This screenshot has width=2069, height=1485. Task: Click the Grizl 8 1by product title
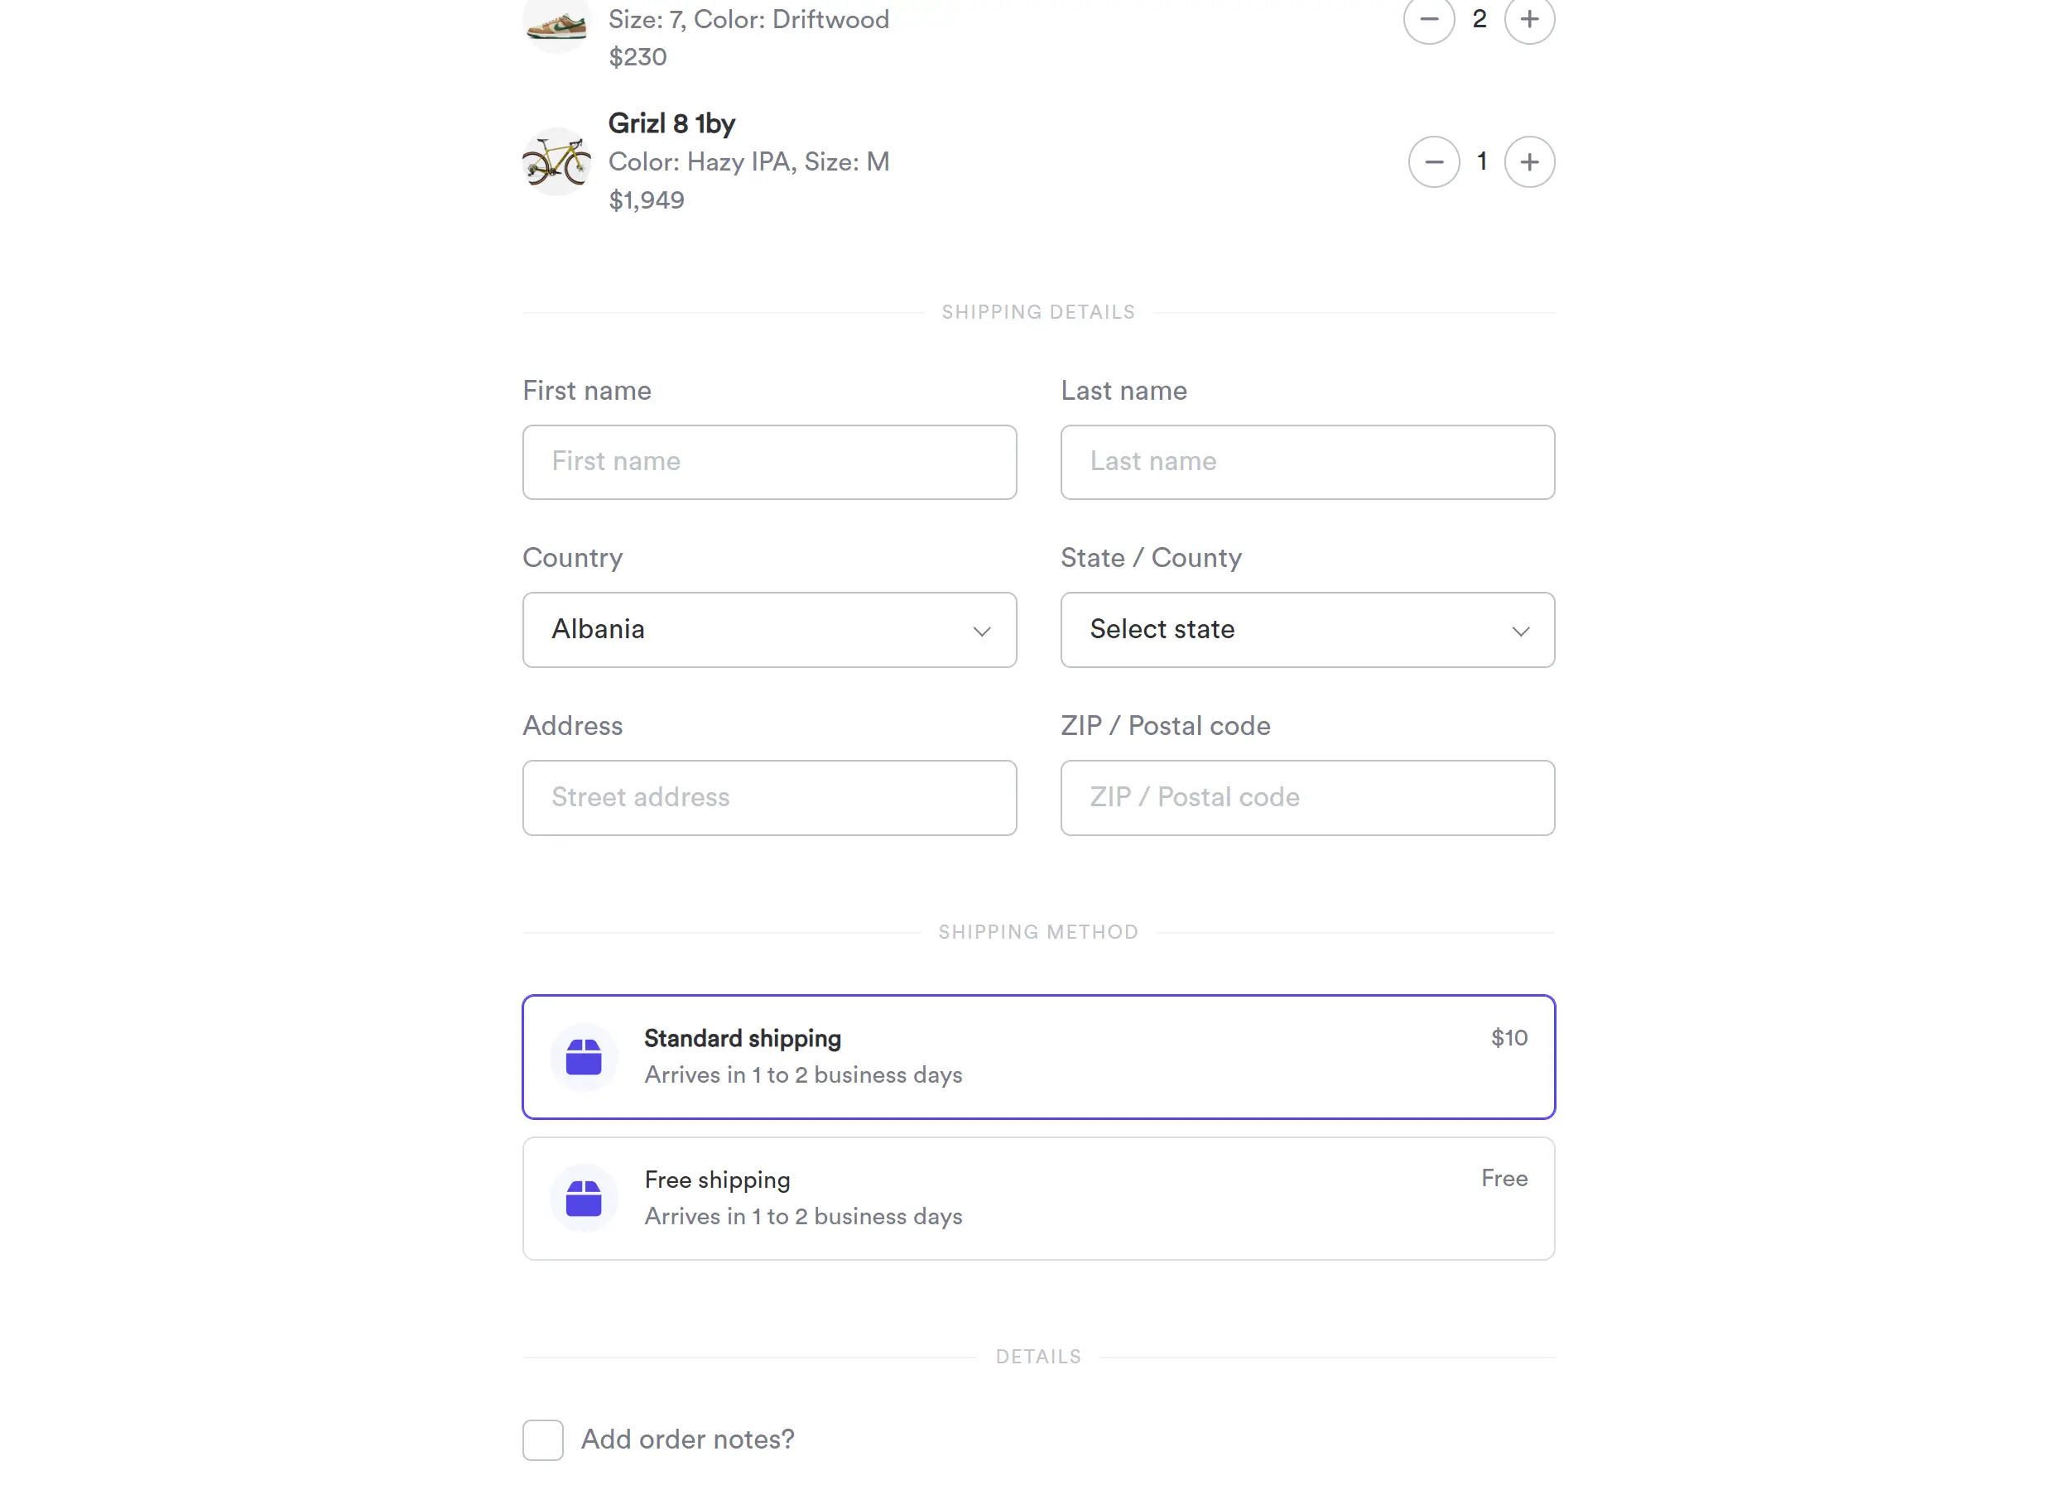click(x=671, y=123)
